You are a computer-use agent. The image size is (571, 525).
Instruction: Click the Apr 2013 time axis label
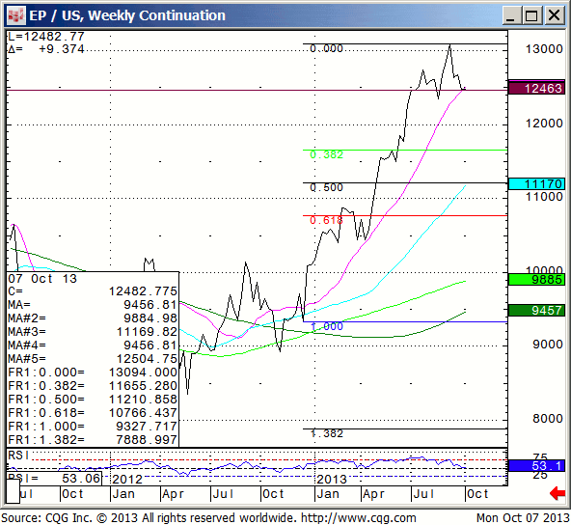click(x=373, y=494)
